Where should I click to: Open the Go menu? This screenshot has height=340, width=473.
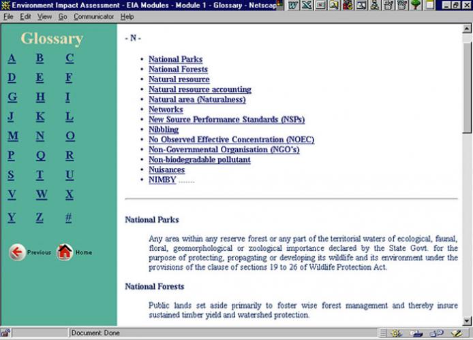(x=63, y=17)
